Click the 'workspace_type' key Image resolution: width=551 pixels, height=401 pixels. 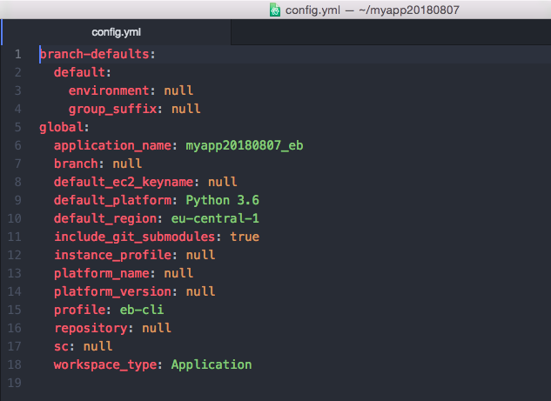pyautogui.click(x=105, y=364)
